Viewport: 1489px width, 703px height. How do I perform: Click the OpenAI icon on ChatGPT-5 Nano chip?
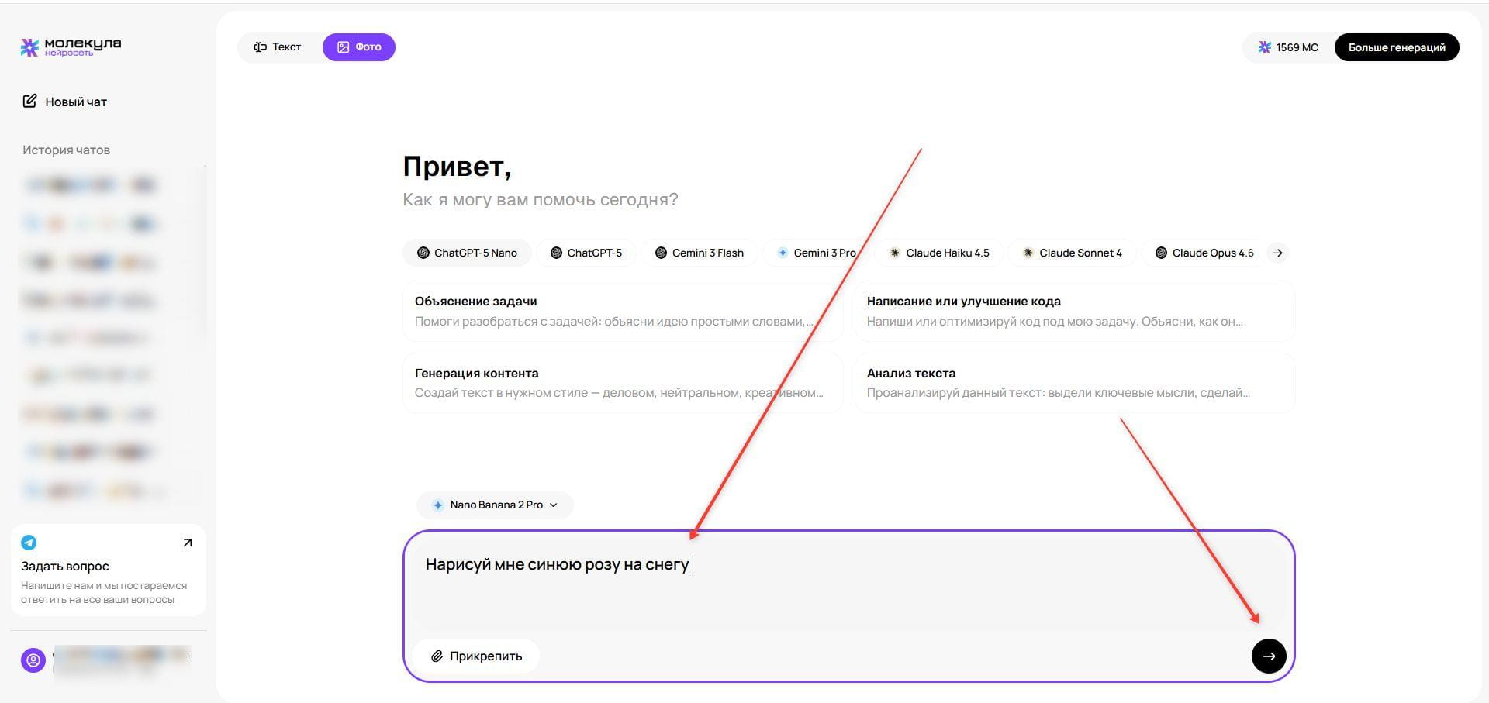coord(423,253)
